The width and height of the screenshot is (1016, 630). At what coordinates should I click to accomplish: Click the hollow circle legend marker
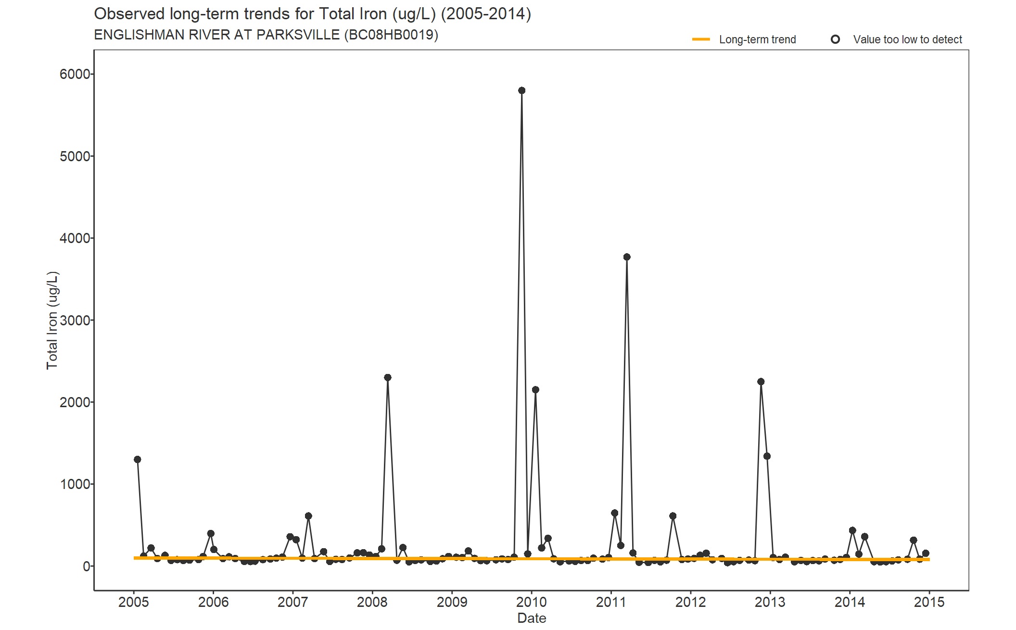coord(835,39)
